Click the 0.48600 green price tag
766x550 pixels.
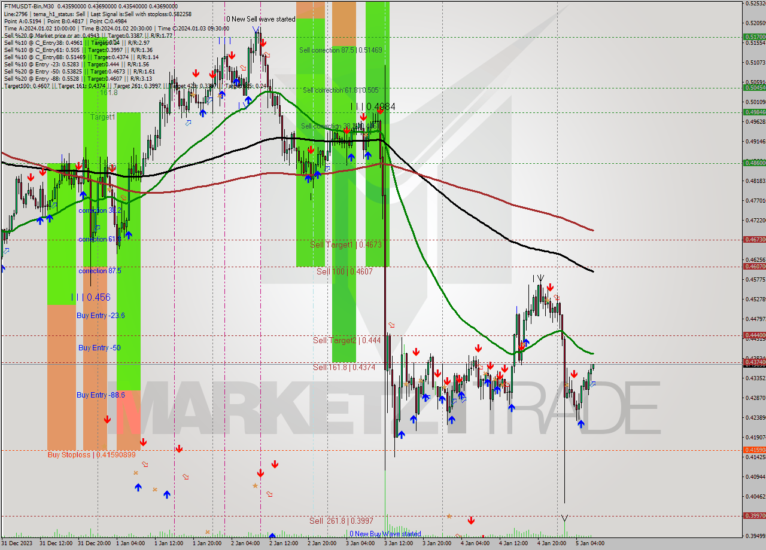(x=755, y=163)
